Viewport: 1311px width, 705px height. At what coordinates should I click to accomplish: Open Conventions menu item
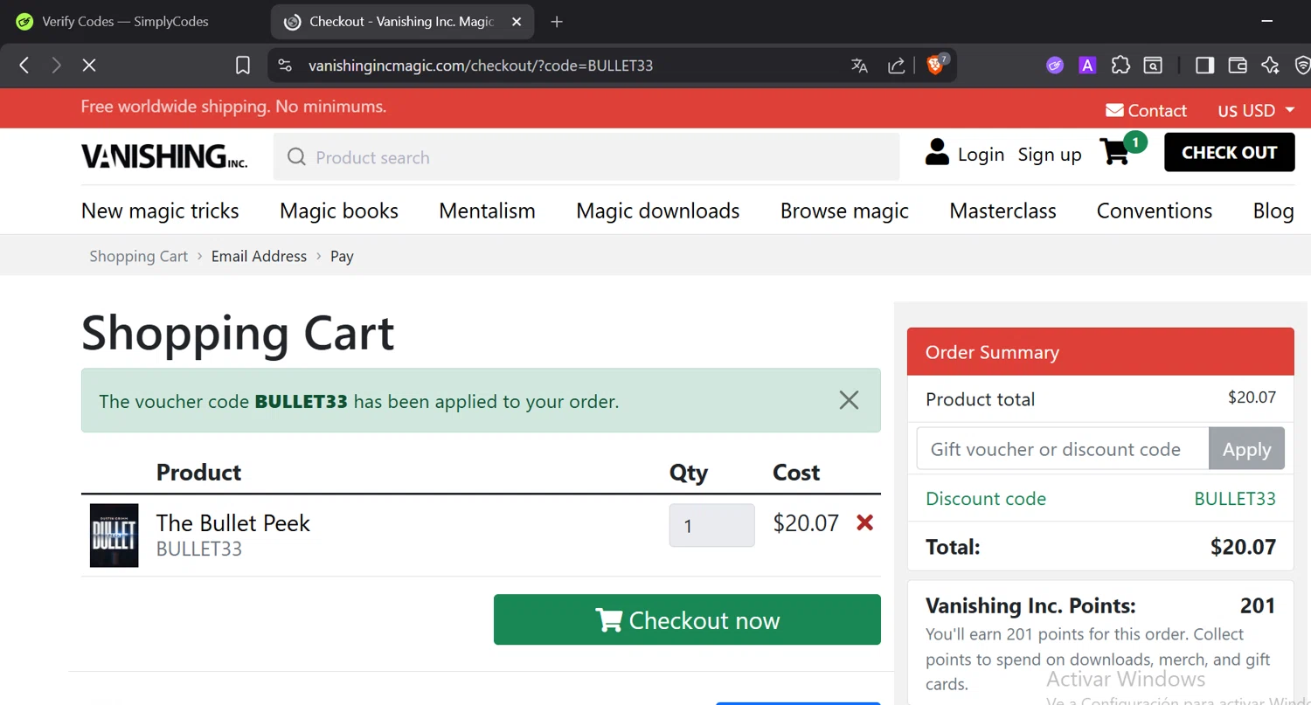[x=1155, y=211]
